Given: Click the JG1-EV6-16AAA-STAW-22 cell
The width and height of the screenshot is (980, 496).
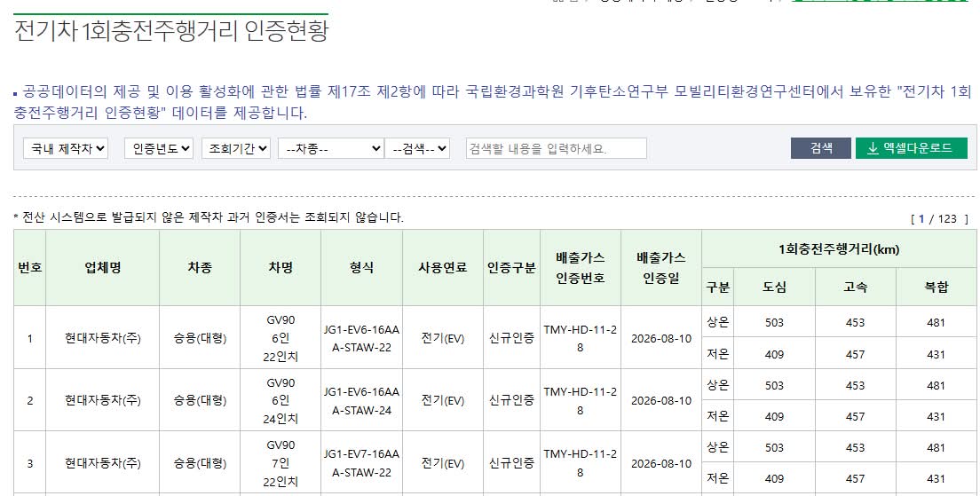Looking at the screenshot, I should pos(362,338).
